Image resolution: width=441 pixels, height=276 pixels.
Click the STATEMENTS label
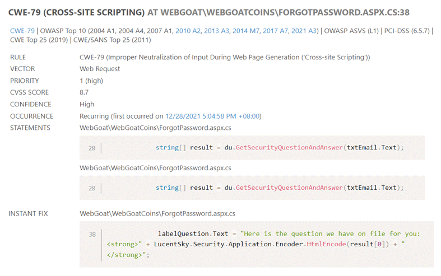click(x=30, y=128)
